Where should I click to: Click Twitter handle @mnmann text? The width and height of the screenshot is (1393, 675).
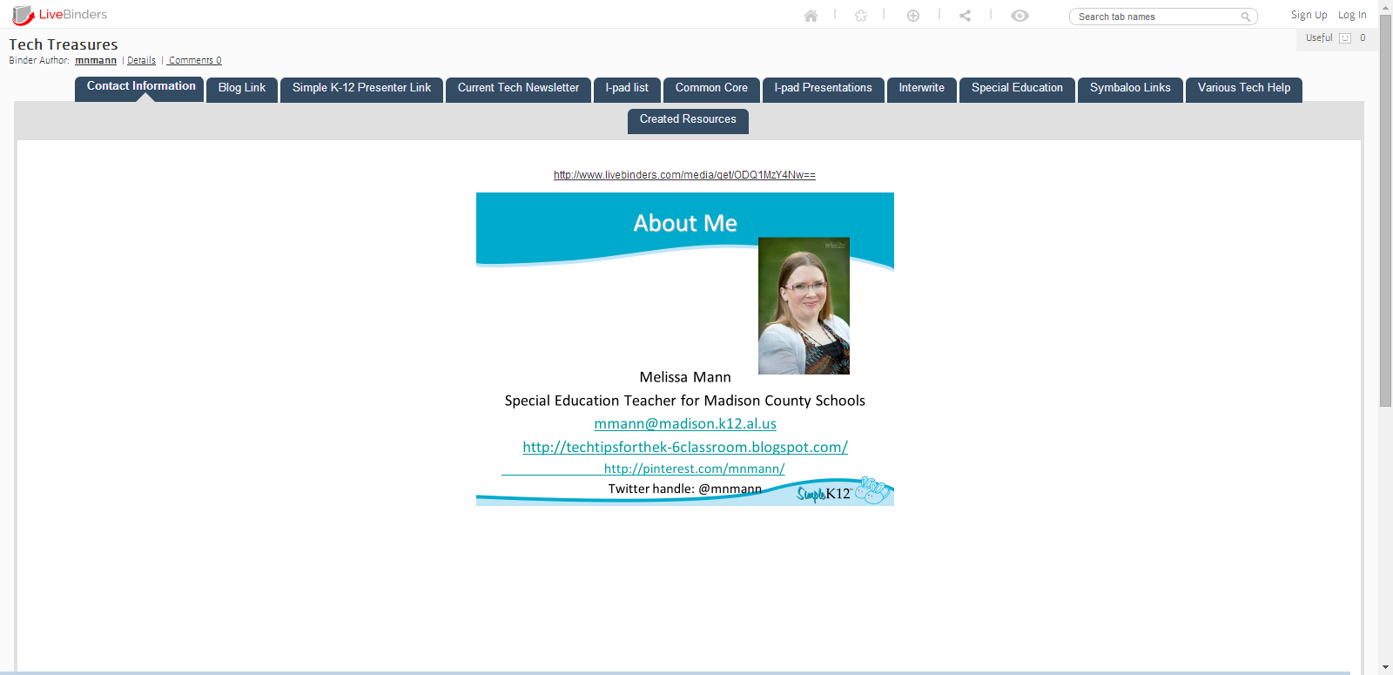(685, 489)
